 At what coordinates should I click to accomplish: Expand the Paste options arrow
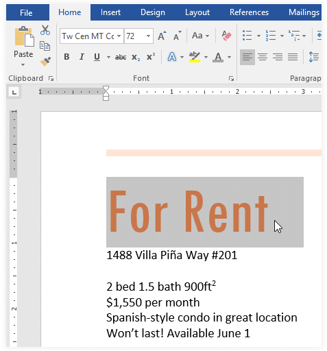click(23, 65)
